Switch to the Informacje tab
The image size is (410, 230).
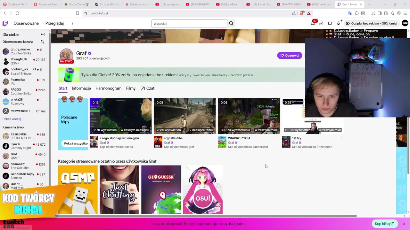tap(81, 88)
